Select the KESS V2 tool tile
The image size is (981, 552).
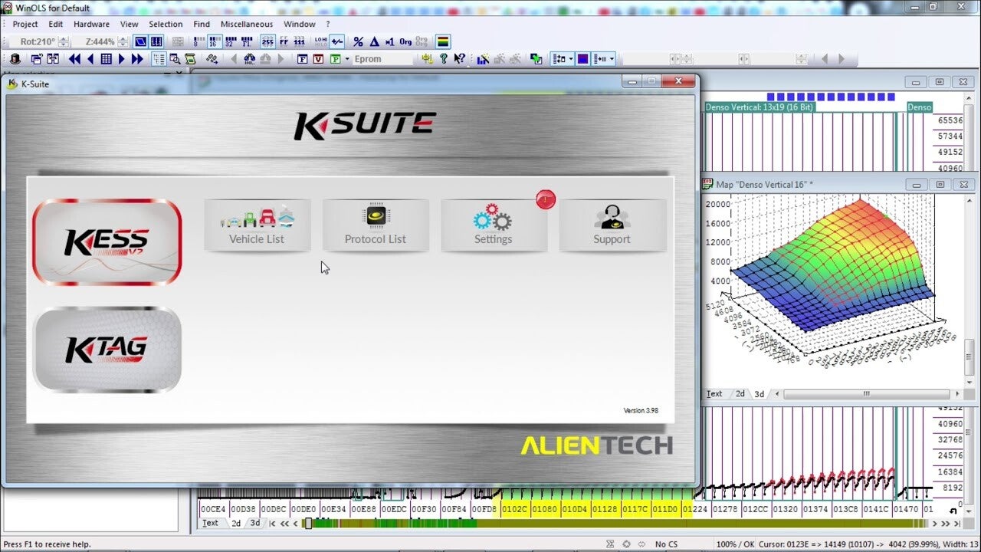tap(107, 242)
